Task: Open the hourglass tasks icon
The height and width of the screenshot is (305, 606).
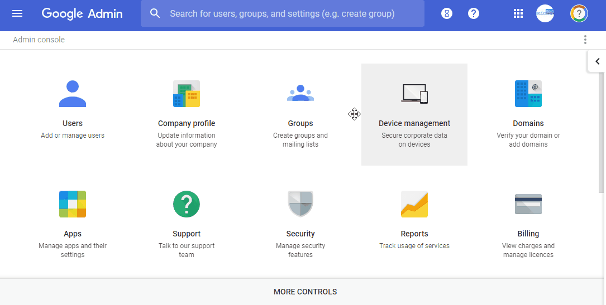Action: point(447,13)
